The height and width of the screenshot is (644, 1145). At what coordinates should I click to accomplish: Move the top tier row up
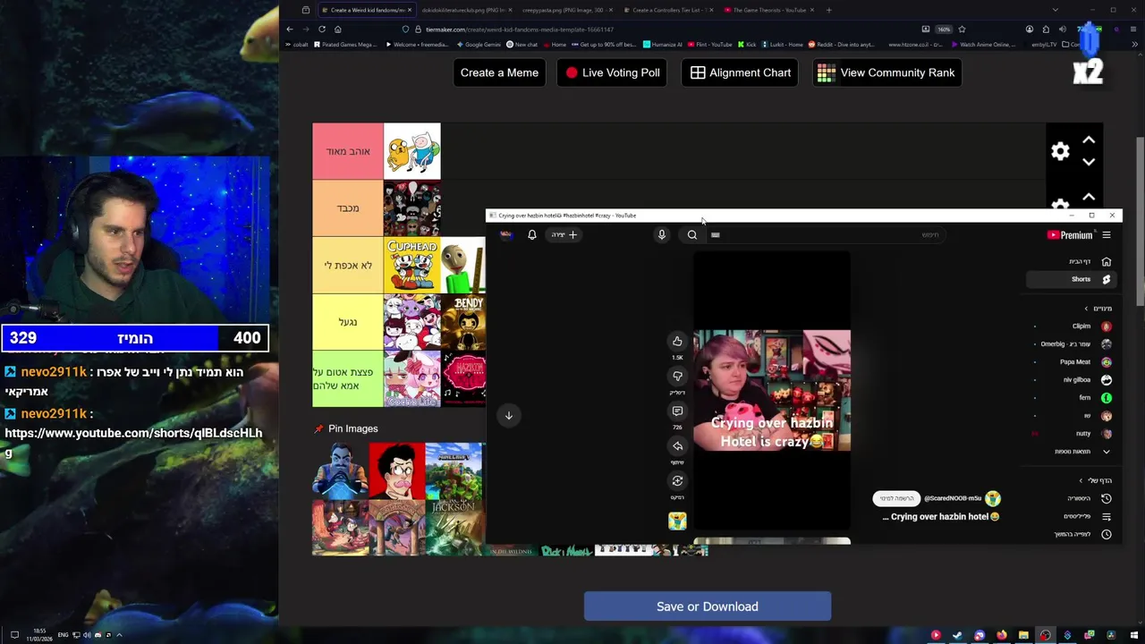tap(1089, 140)
